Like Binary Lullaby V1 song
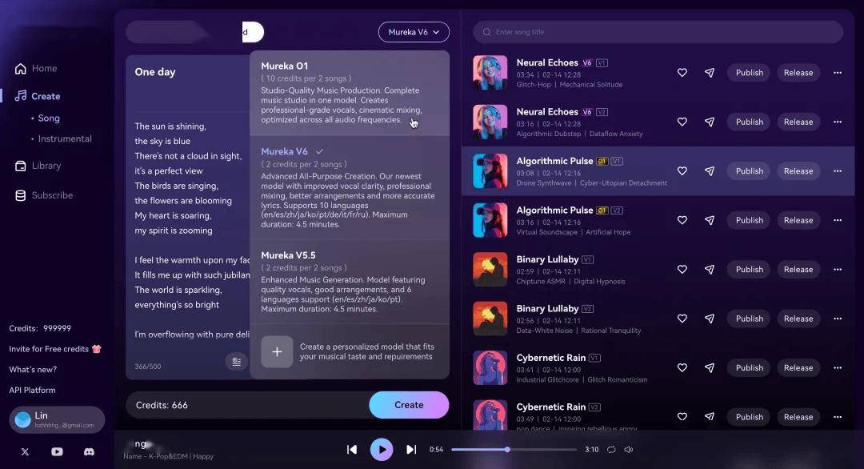 tap(682, 270)
